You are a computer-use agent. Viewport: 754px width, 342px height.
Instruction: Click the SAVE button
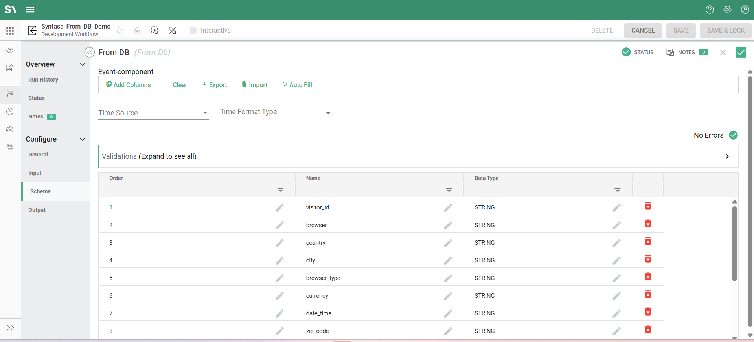pyautogui.click(x=681, y=30)
